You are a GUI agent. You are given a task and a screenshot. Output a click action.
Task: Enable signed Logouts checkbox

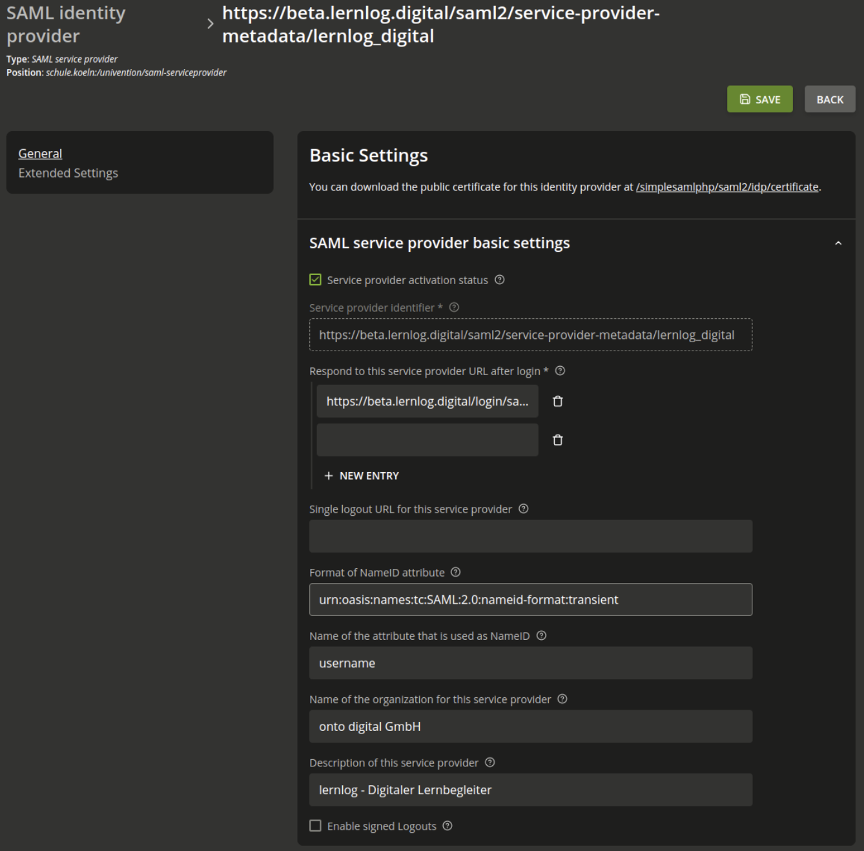click(315, 826)
